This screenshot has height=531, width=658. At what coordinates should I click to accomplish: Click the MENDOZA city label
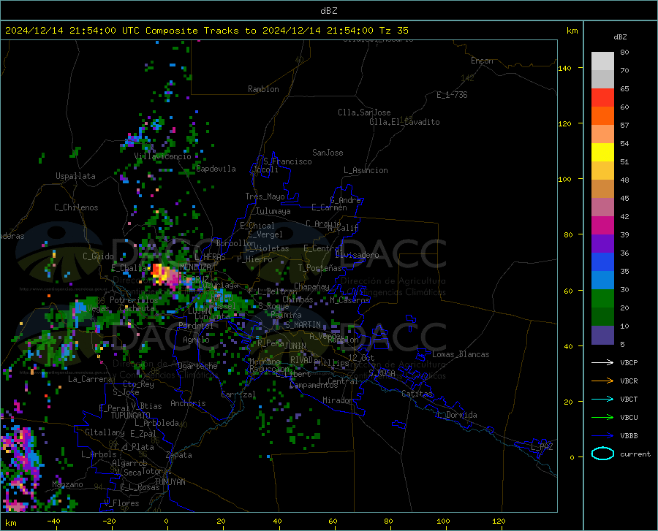click(x=195, y=267)
